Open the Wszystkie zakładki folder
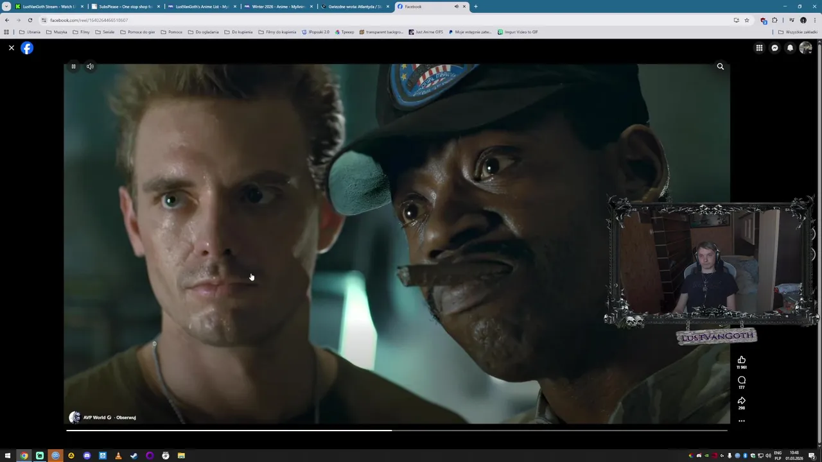Screen dimensions: 822x462 point(799,32)
